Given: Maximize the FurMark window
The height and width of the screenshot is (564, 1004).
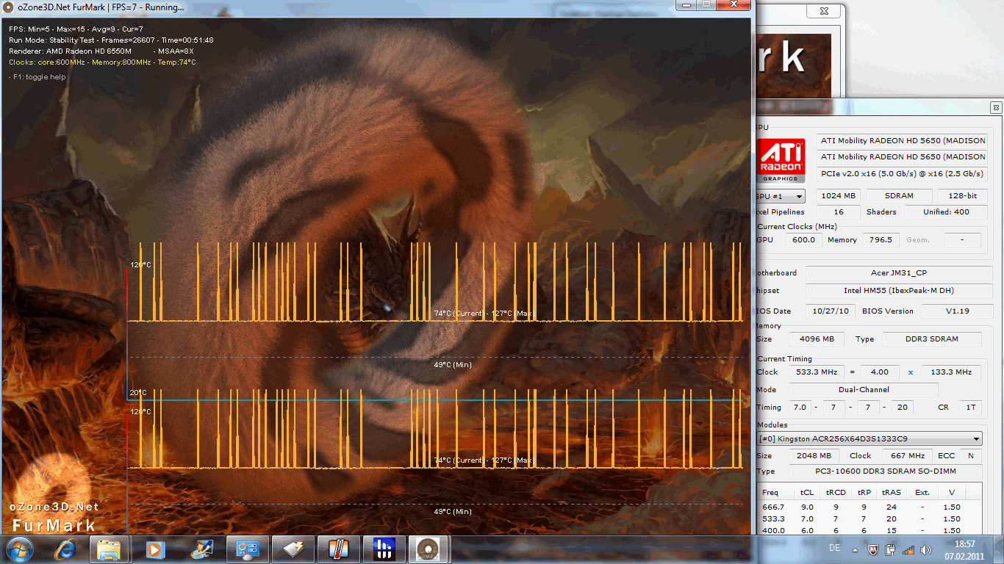Looking at the screenshot, I should pyautogui.click(x=706, y=4).
